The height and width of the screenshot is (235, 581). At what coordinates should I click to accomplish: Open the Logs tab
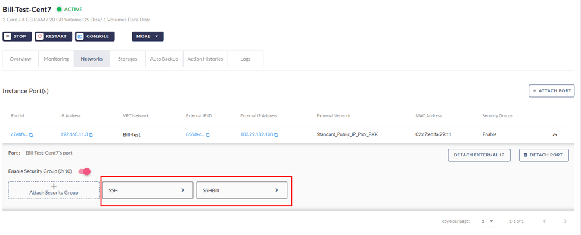click(x=246, y=59)
